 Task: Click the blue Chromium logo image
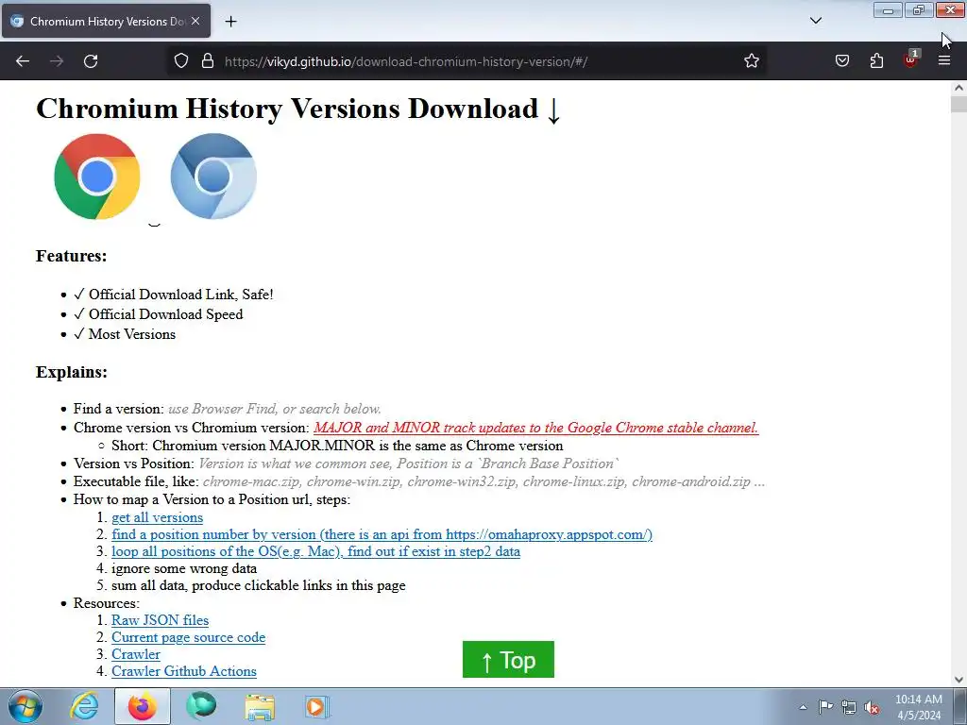click(213, 177)
